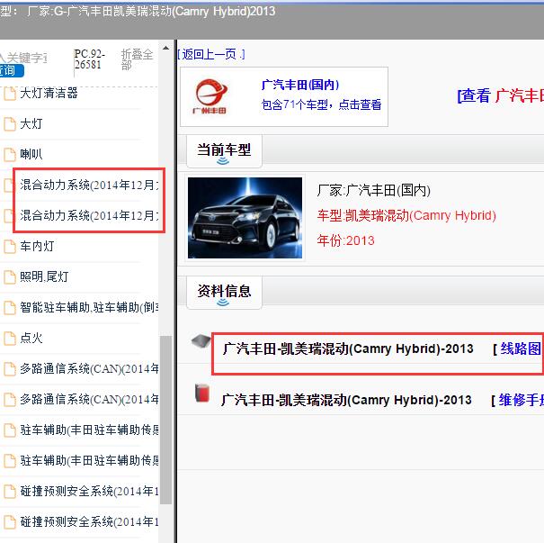Open 智能驻车辅助,驻车辅助 entry

(x=89, y=307)
